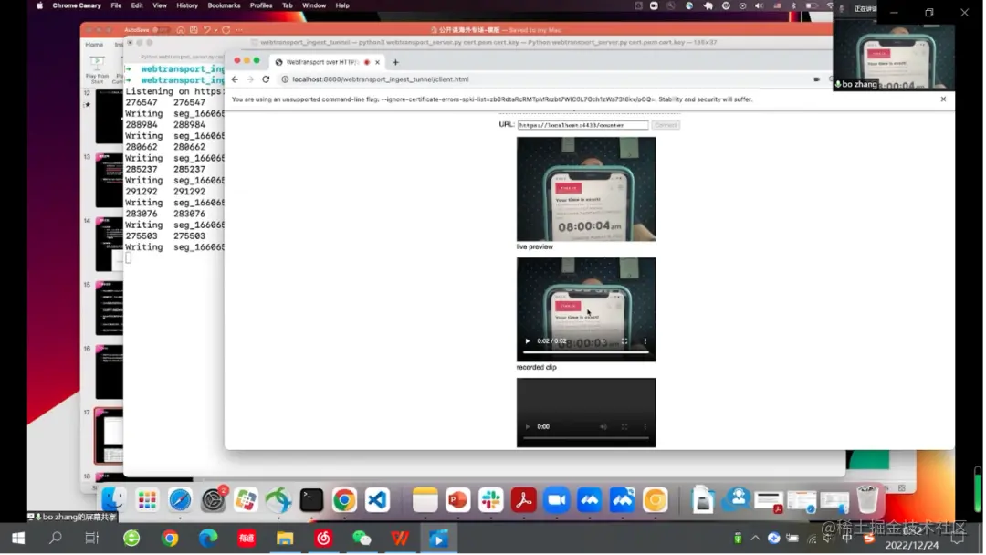Open the Bookmarks menu

224,5
